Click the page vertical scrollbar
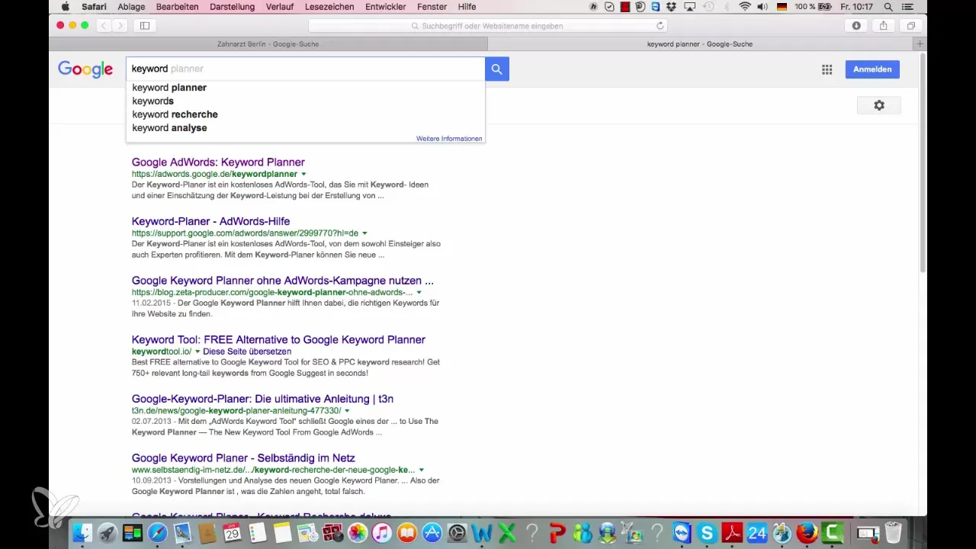 pyautogui.click(x=923, y=164)
